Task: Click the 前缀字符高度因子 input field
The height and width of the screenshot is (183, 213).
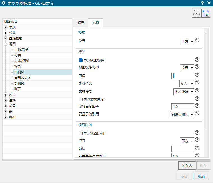Action: click(183, 155)
